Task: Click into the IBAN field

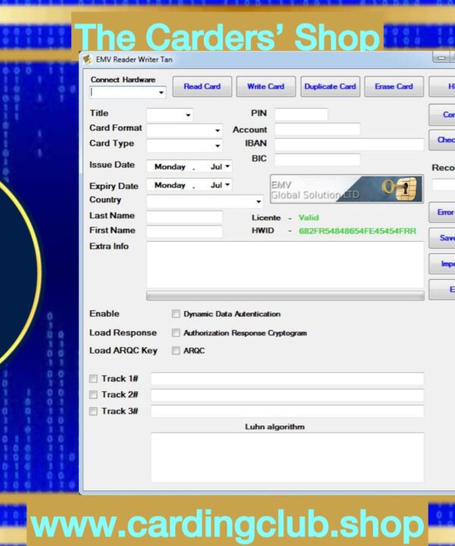Action: [349, 144]
